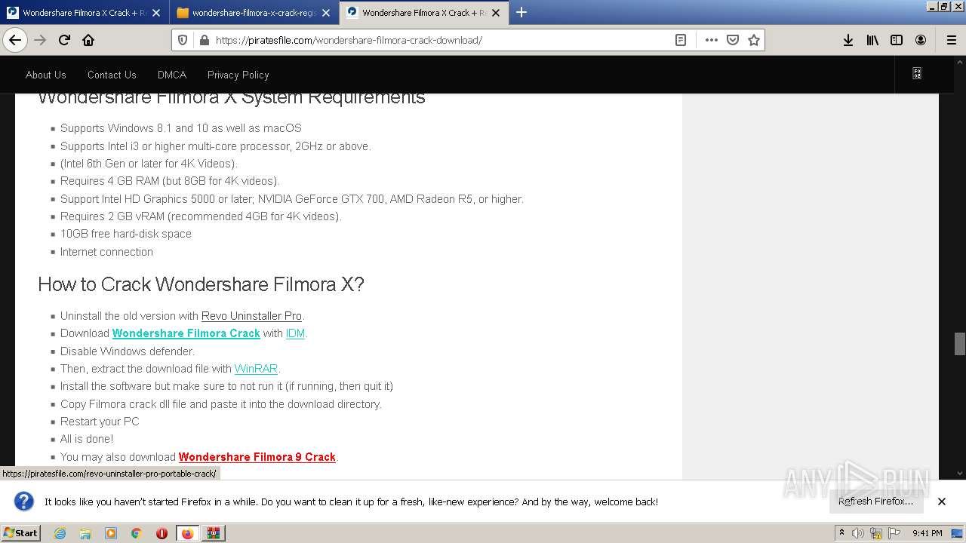Viewport: 966px width, 543px height.
Task: Open the Downloads panel
Action: pyautogui.click(x=848, y=40)
